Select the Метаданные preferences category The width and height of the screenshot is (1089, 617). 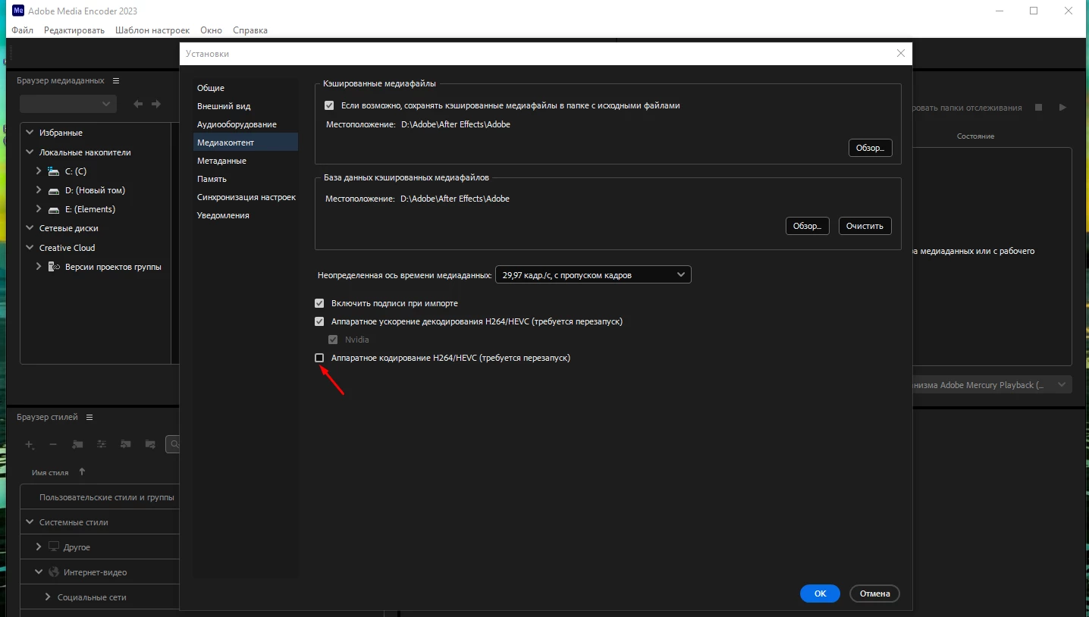[246, 161]
